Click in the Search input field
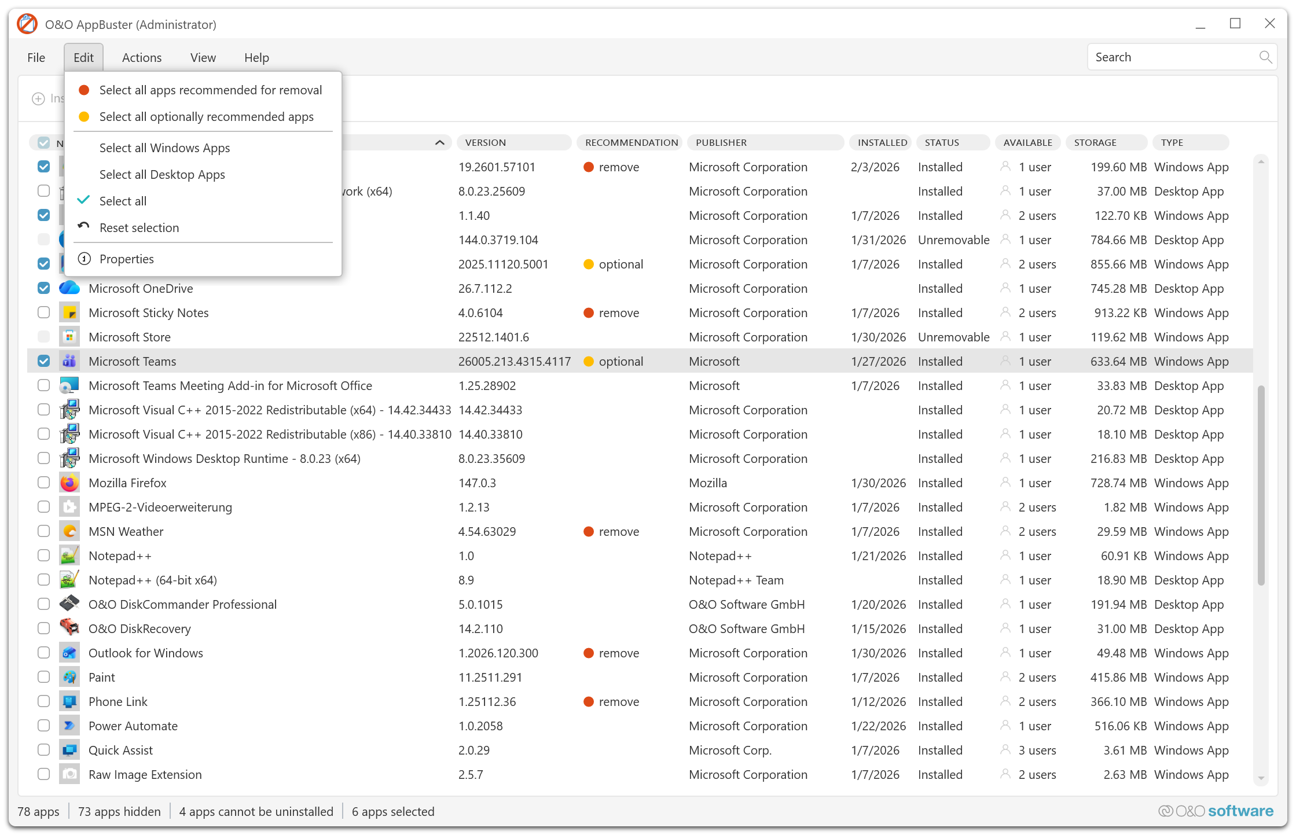The image size is (1296, 835). pyautogui.click(x=1169, y=57)
